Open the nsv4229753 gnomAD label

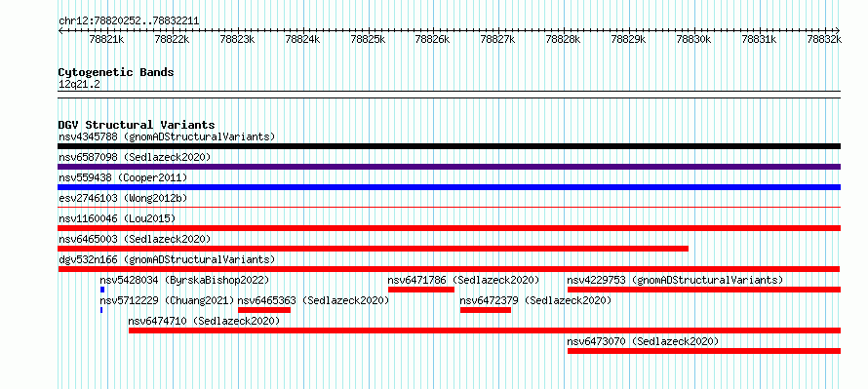675,280
